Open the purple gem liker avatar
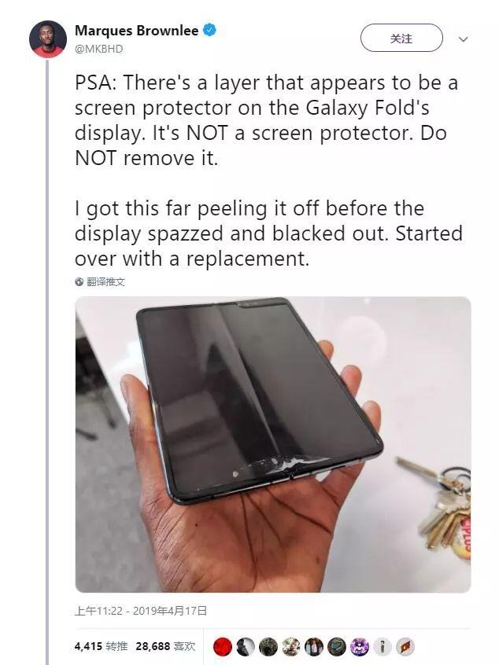 360,647
